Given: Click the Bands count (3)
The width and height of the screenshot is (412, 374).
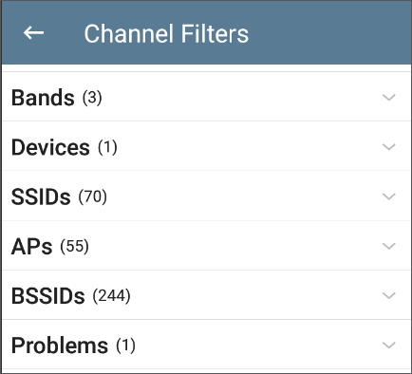Looking at the screenshot, I should pyautogui.click(x=92, y=98).
